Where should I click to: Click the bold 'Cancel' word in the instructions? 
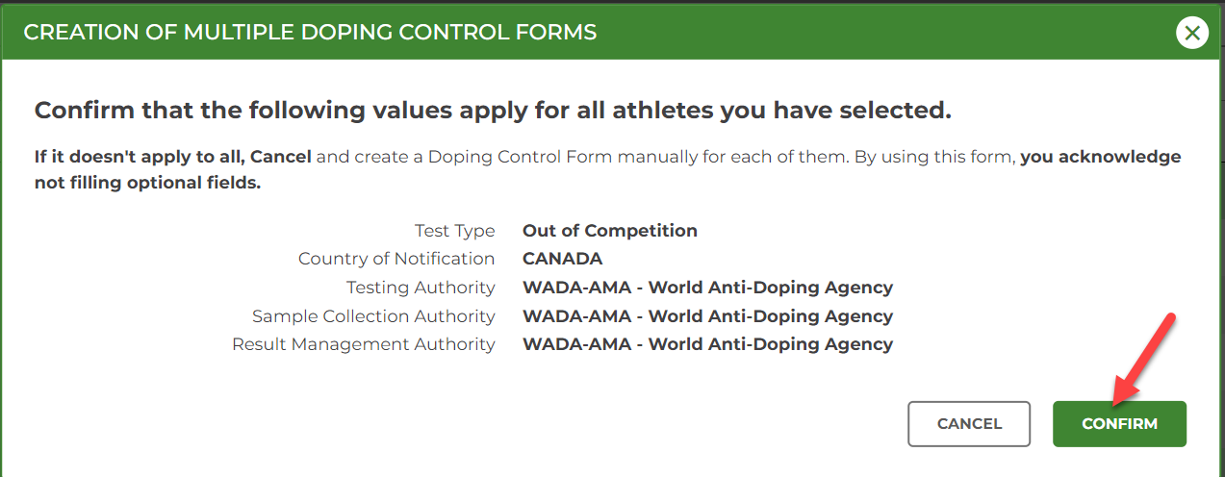click(x=281, y=157)
